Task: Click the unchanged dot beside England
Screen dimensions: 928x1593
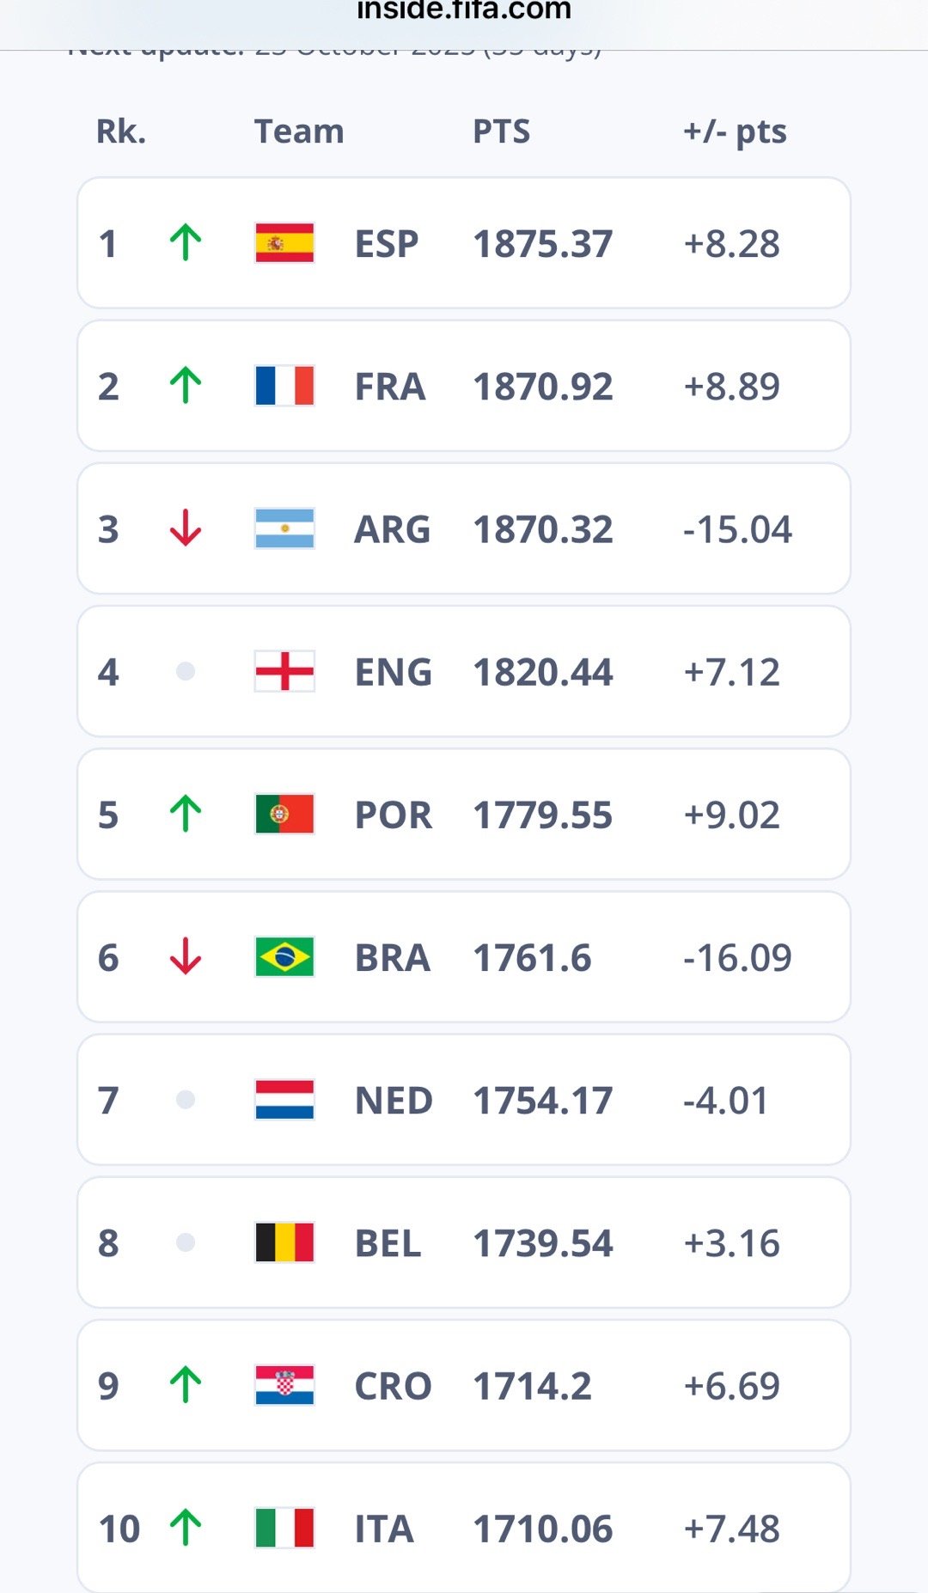Action: tap(186, 671)
